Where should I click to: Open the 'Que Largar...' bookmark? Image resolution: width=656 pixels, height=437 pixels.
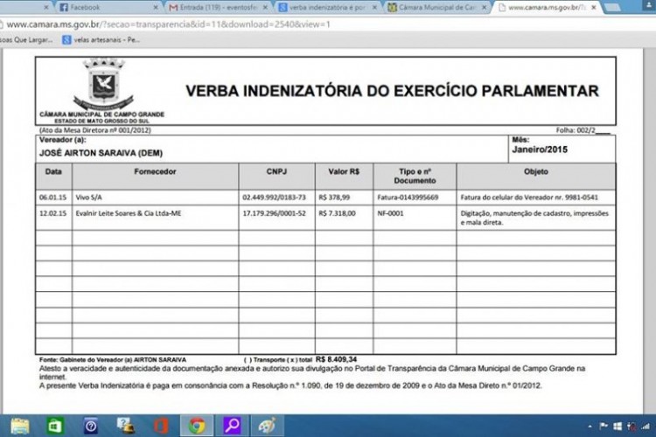pyautogui.click(x=26, y=39)
